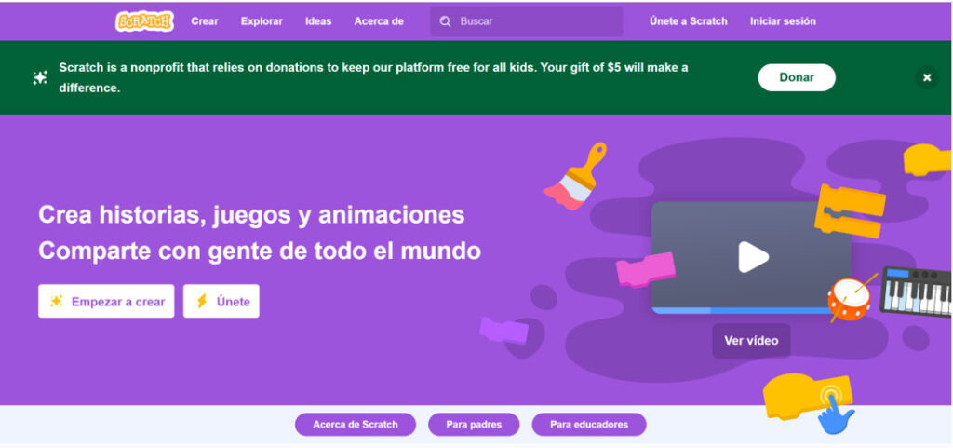Click the sparkle icon in donation banner
Viewport: 953px width, 448px height.
click(x=40, y=78)
